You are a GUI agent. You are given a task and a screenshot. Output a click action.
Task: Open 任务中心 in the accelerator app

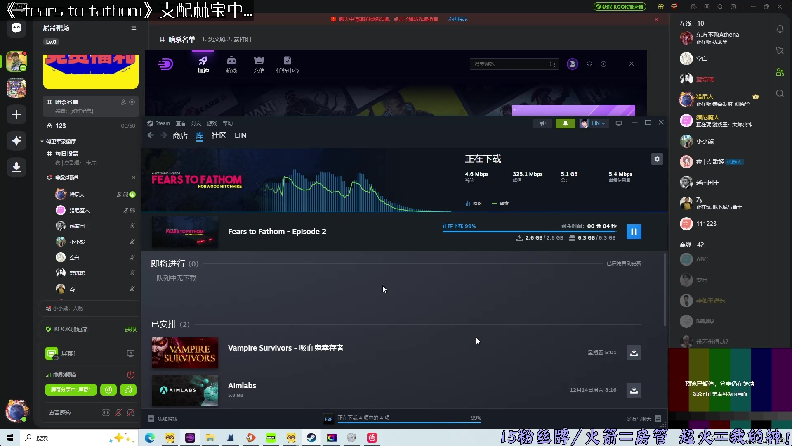tap(288, 65)
